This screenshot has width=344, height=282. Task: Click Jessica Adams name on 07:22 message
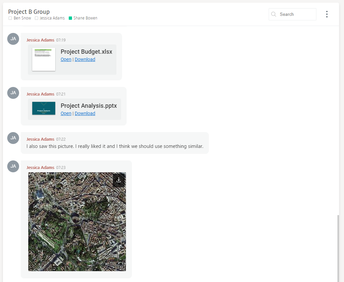(x=40, y=139)
